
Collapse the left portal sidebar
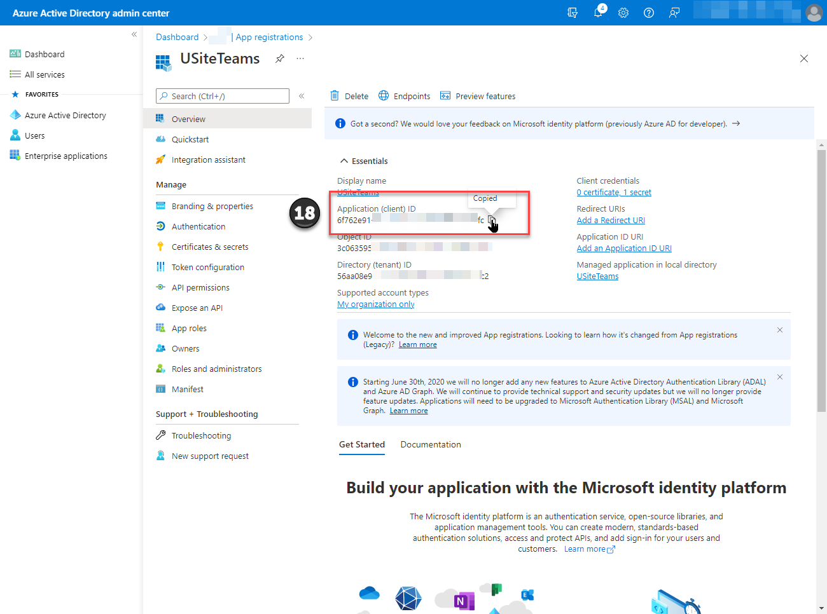134,34
